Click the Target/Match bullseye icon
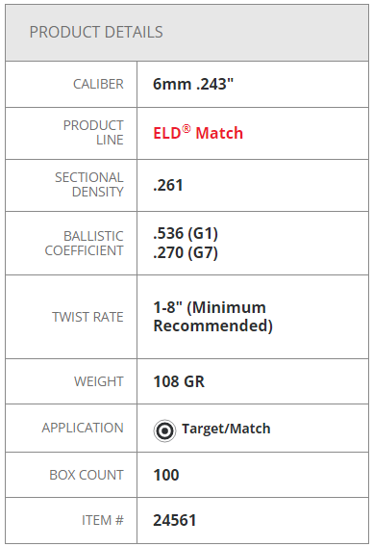 pyautogui.click(x=164, y=430)
